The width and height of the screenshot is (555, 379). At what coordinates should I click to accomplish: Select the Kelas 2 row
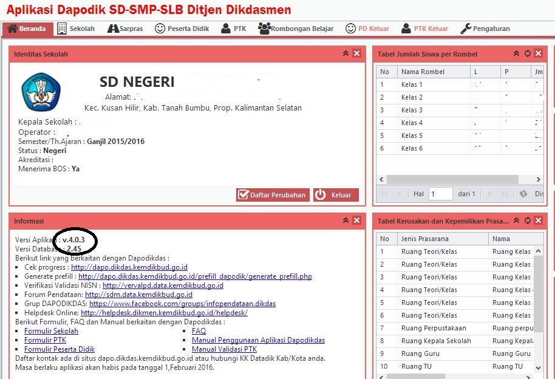click(x=460, y=97)
